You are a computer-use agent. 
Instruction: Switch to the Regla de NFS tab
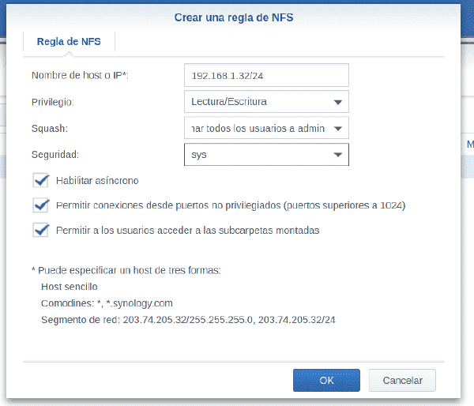[x=69, y=41]
